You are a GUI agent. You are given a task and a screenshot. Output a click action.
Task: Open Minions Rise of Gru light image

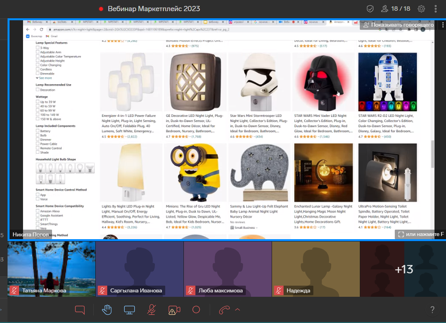click(x=195, y=172)
